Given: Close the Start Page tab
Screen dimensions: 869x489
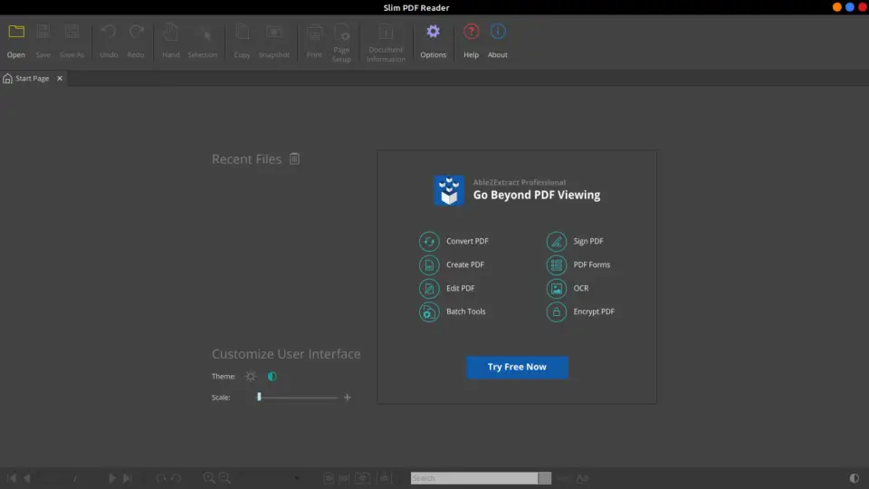Looking at the screenshot, I should 60,79.
